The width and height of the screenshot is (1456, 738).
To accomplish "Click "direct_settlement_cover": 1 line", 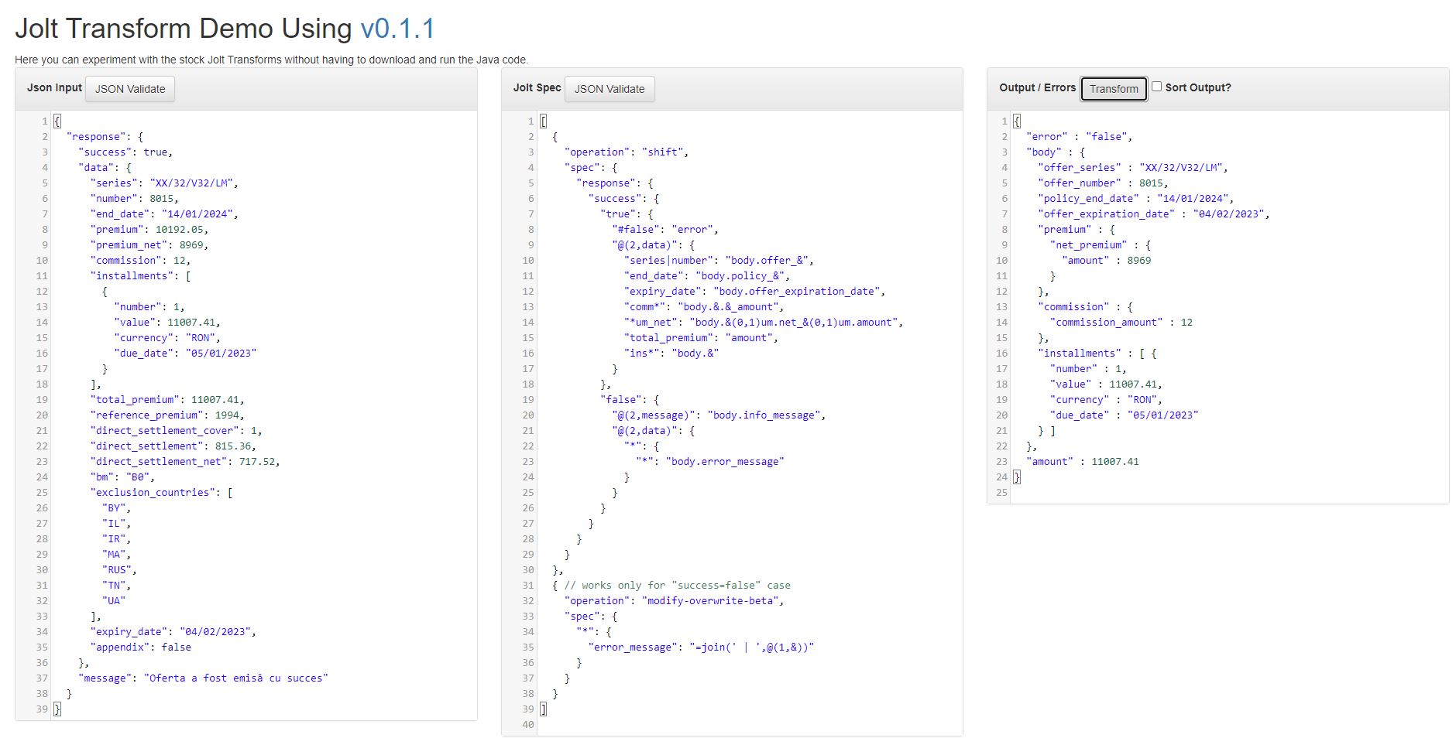I will tap(177, 431).
